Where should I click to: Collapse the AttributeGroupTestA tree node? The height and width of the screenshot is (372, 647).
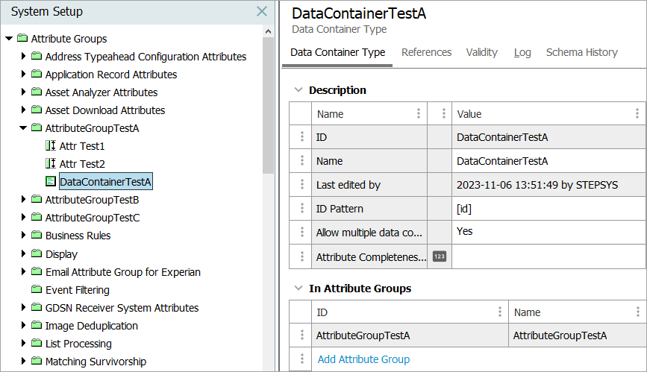24,128
